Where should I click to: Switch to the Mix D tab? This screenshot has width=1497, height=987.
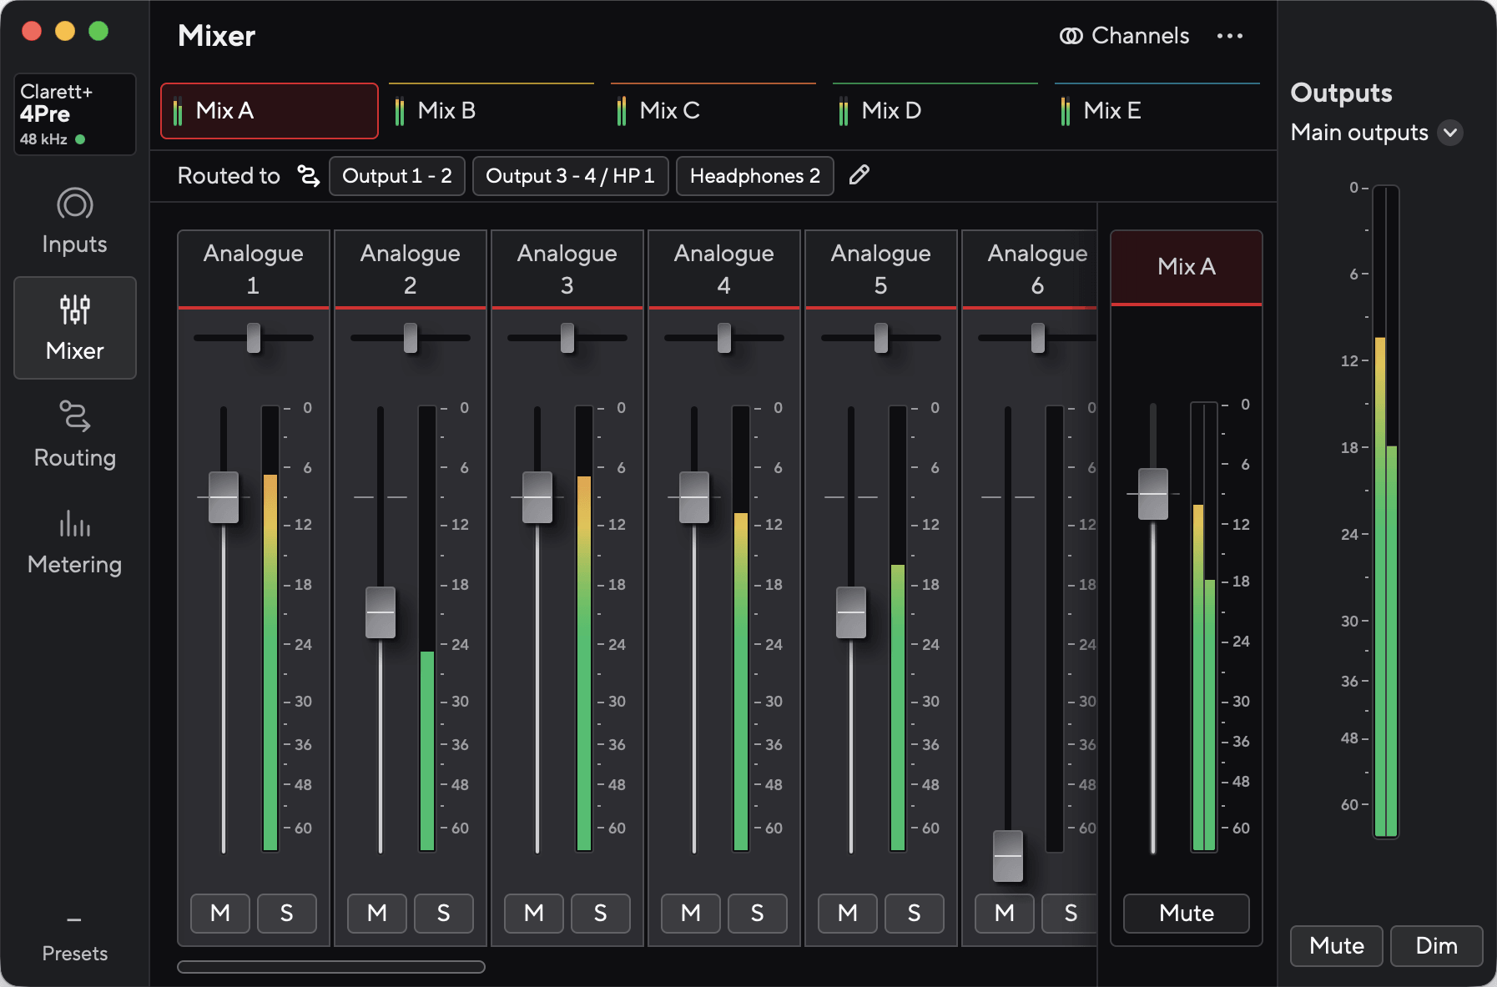(935, 110)
